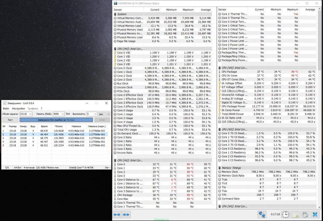Click the thermometer icon beside Core Max
Image resolution: width=323 pixels, height=221 pixels.
tap(115, 199)
